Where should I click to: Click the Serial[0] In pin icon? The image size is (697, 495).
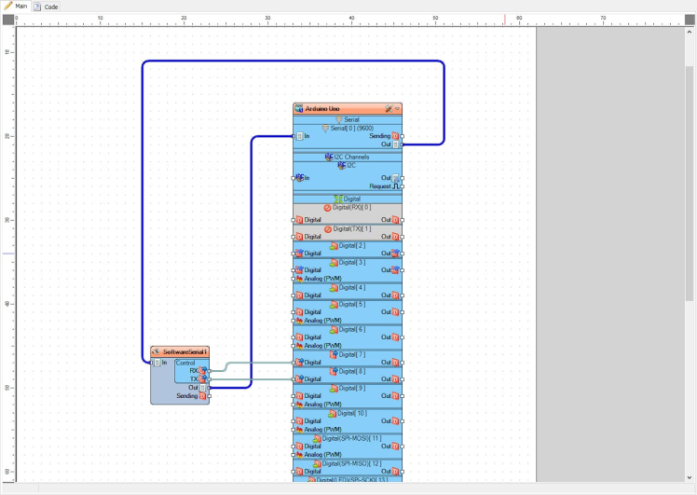(x=299, y=136)
